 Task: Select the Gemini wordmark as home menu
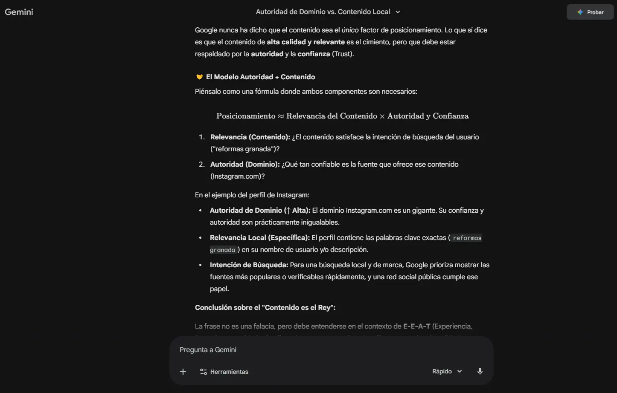coord(18,12)
